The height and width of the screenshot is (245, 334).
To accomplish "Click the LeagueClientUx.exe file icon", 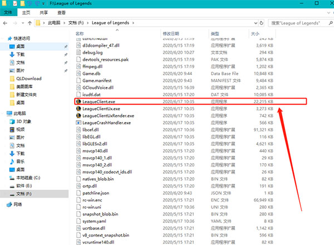I will point(78,109).
